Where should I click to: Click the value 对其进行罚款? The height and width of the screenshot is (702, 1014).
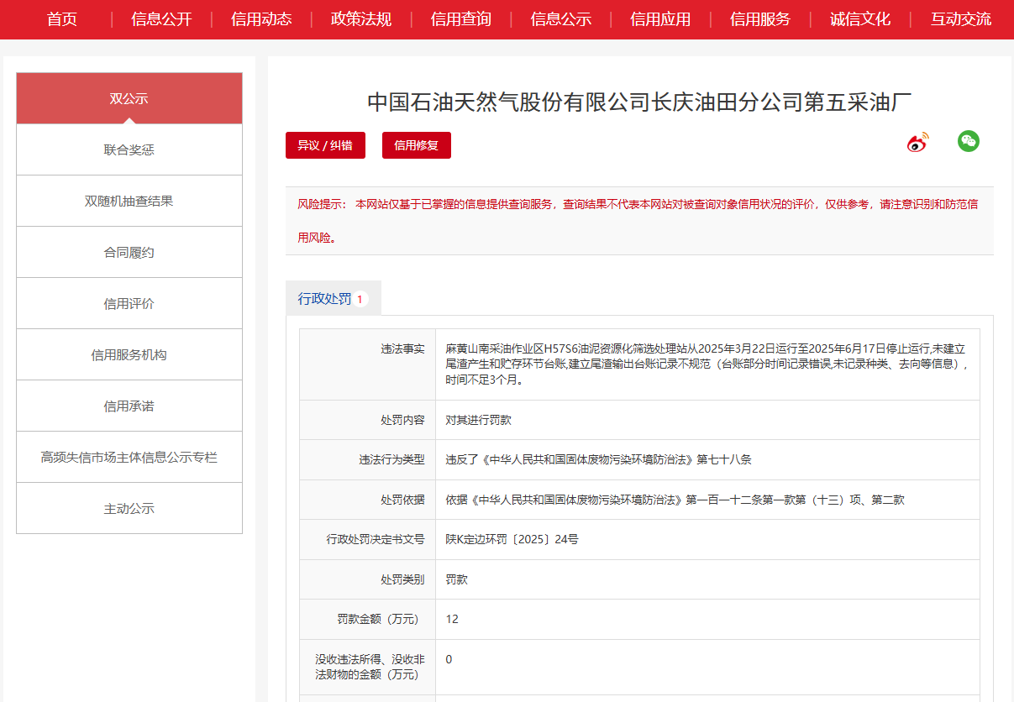(478, 420)
